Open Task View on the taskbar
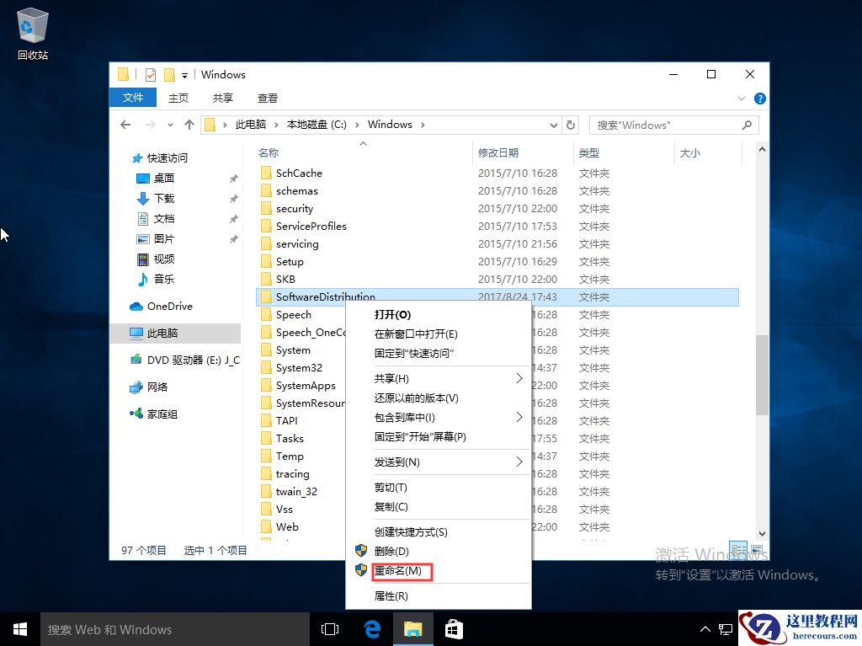 [x=329, y=629]
